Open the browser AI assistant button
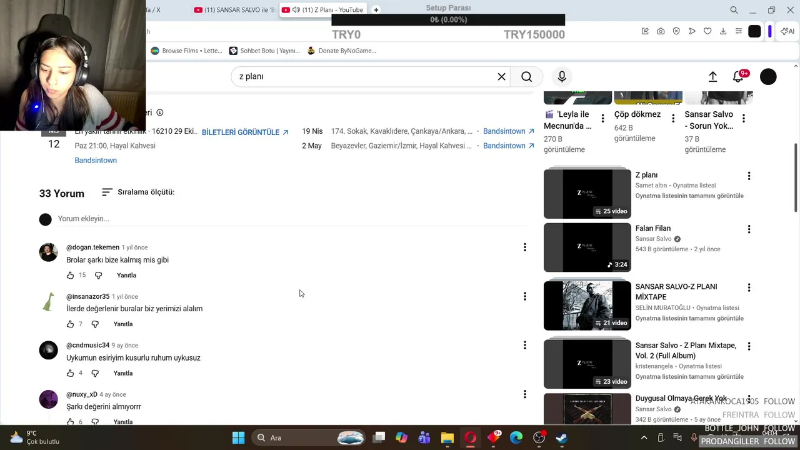This screenshot has width=800, height=450. 787,31
